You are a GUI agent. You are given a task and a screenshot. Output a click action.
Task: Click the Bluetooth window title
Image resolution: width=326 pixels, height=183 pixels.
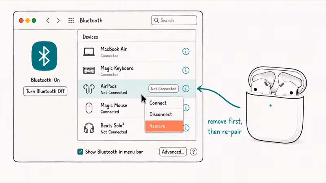tap(91, 20)
